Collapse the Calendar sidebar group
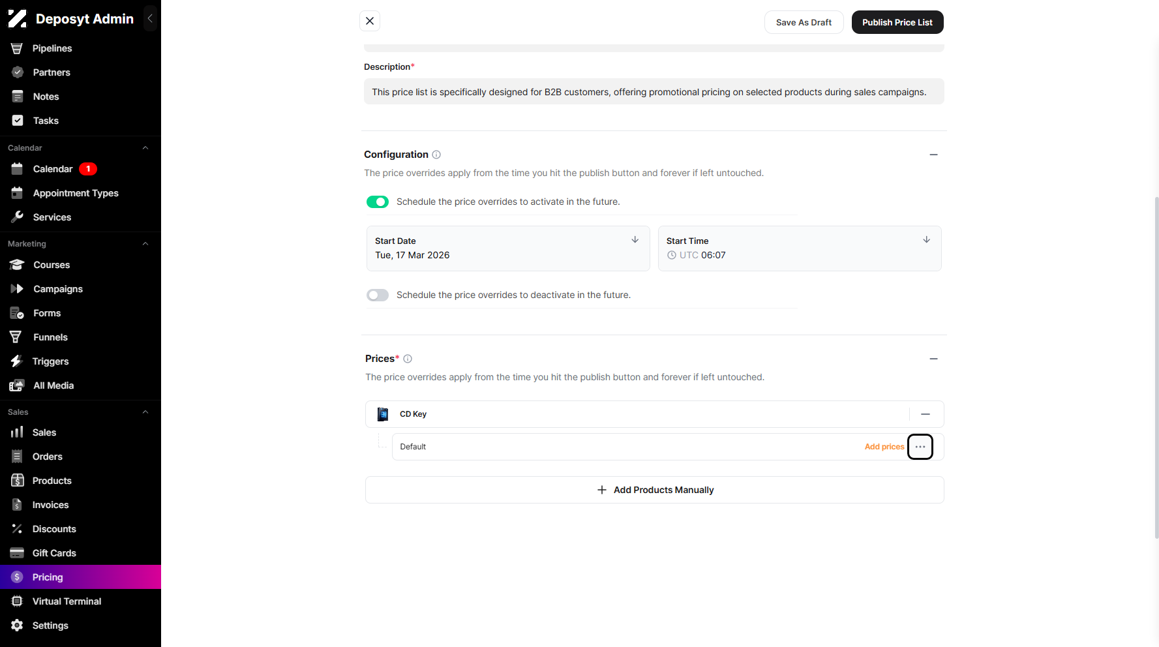The width and height of the screenshot is (1159, 647). pos(145,148)
